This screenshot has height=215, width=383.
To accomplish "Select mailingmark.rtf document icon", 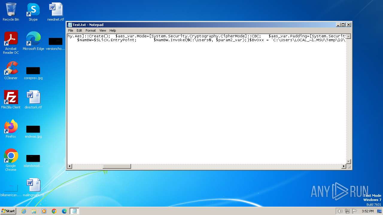I will click(33, 188).
